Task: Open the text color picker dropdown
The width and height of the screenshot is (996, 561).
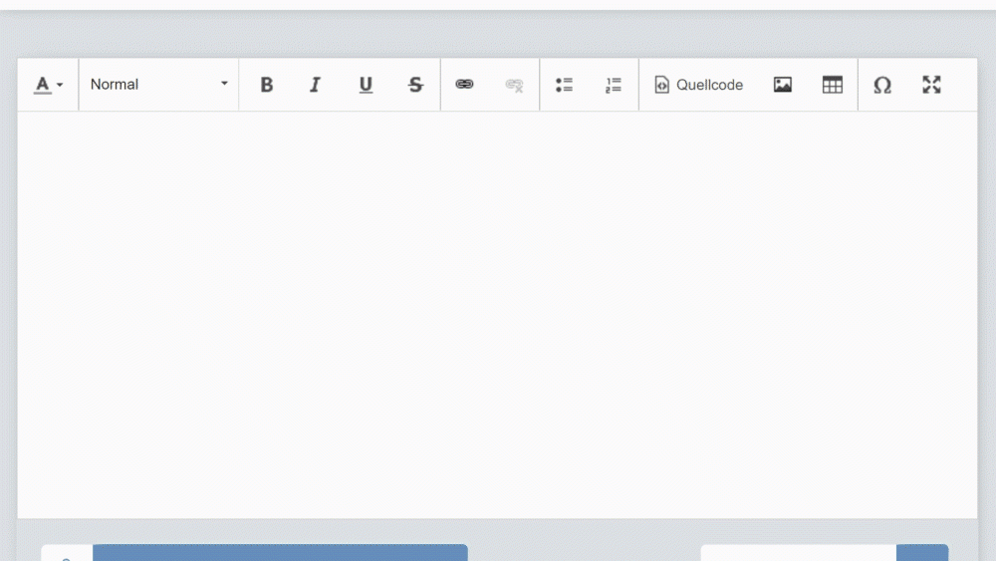Action: pos(48,85)
